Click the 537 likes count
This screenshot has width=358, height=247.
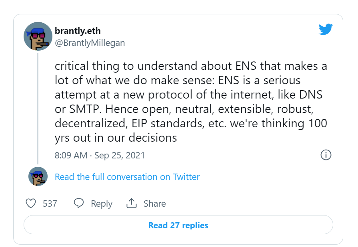[50, 204]
